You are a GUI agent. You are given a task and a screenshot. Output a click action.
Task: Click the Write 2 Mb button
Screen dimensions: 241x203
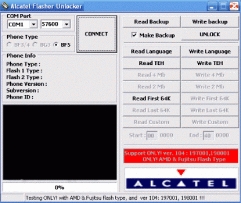(x=210, y=86)
